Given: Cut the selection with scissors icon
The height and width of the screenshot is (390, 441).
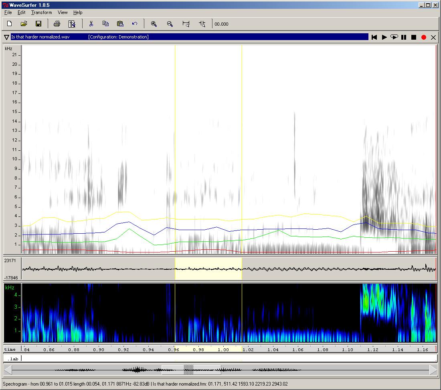Looking at the screenshot, I should [x=91, y=24].
